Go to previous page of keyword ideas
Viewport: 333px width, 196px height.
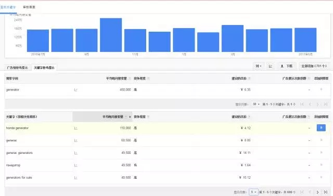coord(310,192)
